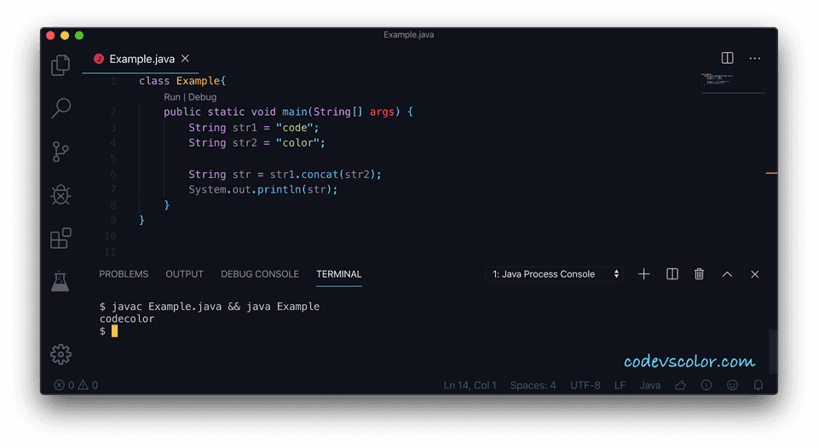
Task: Click "println" on line 7
Action: coord(279,189)
